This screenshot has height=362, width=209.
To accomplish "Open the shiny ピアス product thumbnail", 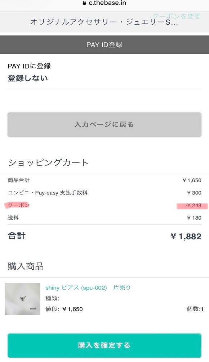I will [23, 299].
